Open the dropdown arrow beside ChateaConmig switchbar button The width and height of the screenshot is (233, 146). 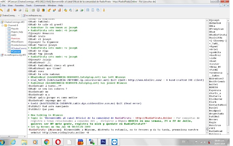point(19,15)
